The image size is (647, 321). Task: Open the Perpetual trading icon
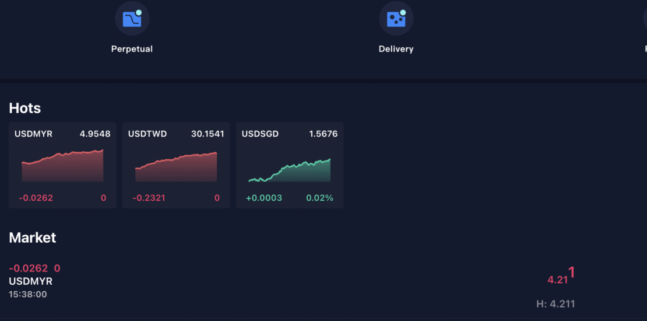click(132, 19)
